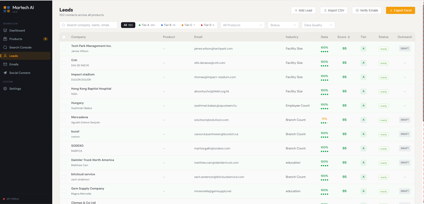Image resolution: width=424 pixels, height=204 pixels.
Task: Click the bitcloud service company name
Action: pos(83,174)
